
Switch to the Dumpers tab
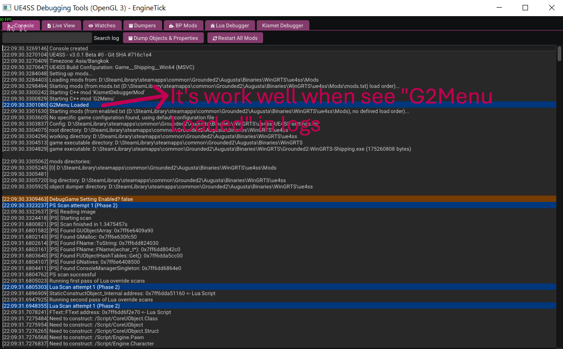[142, 26]
